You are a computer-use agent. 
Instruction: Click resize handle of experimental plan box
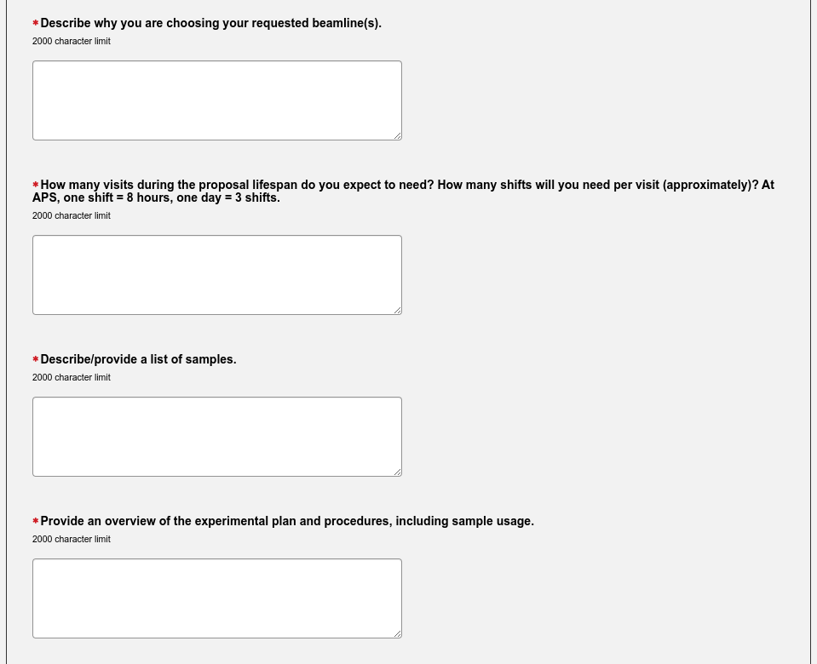pos(397,633)
